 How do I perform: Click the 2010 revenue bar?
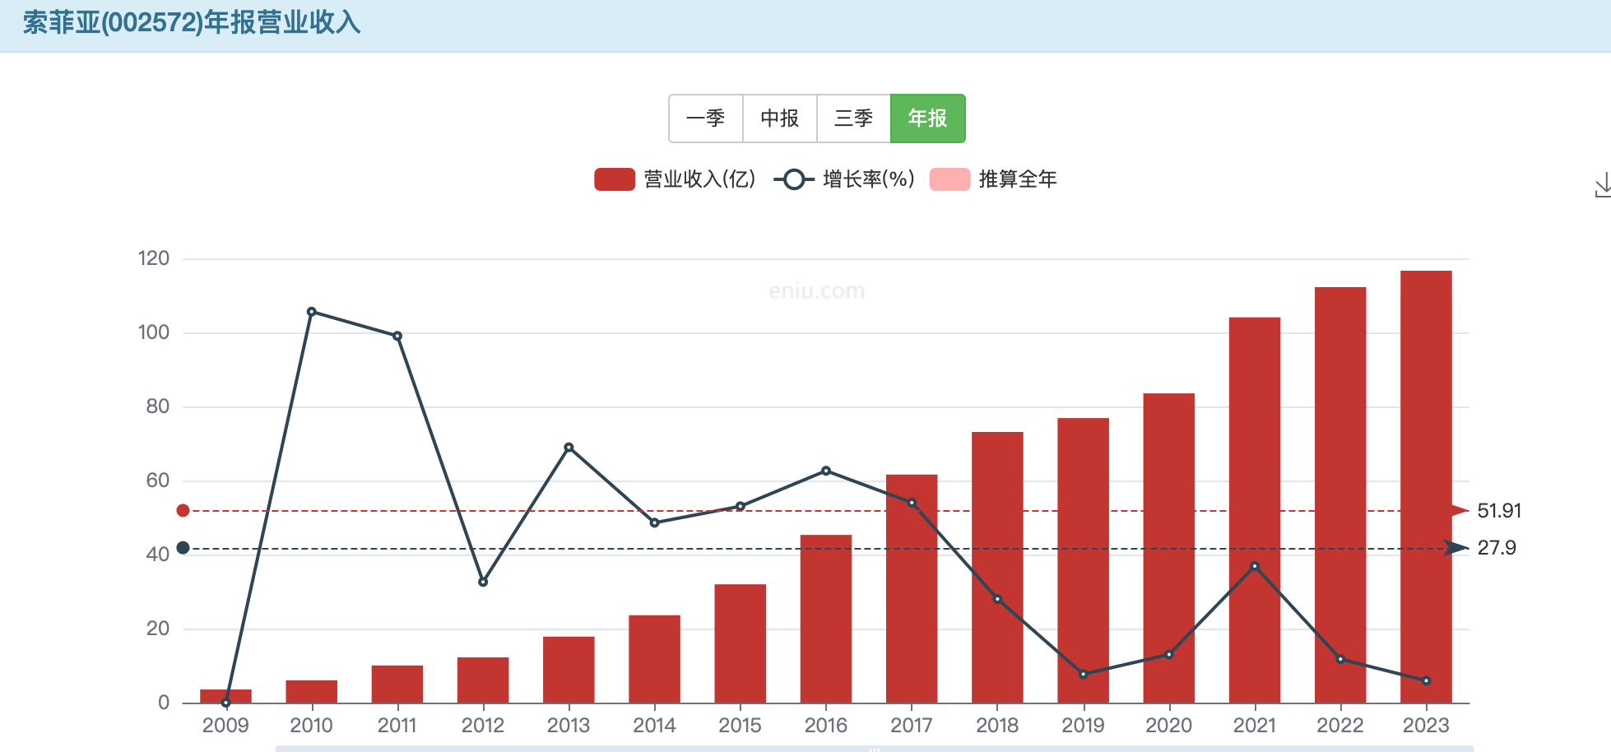click(x=312, y=691)
